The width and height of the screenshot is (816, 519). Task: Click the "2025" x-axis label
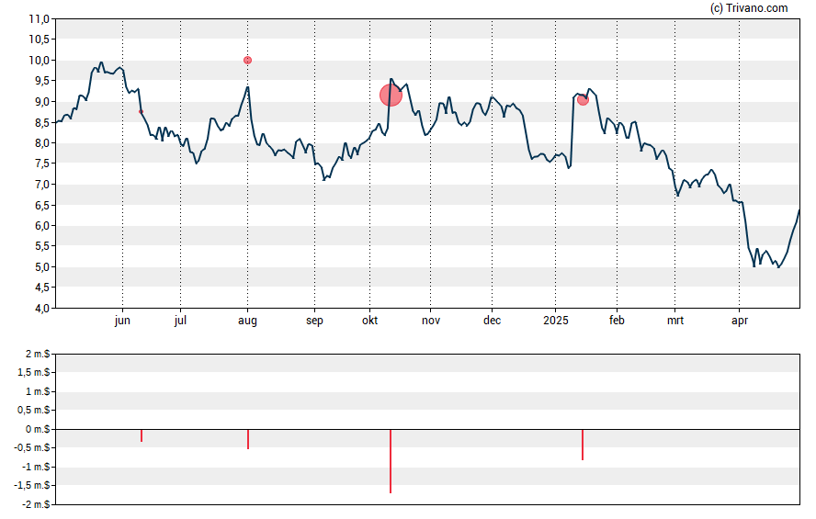(x=556, y=321)
